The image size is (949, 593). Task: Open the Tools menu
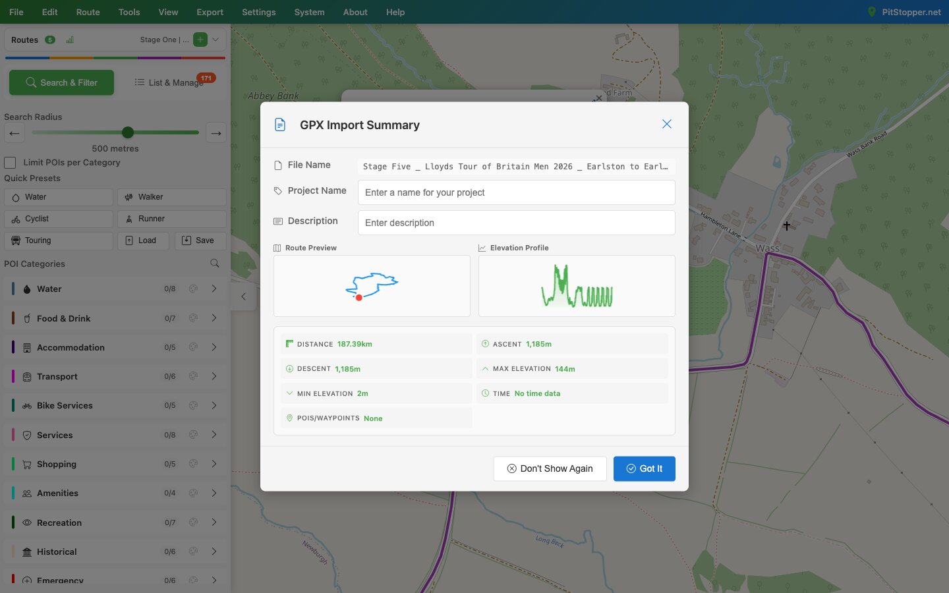(129, 12)
